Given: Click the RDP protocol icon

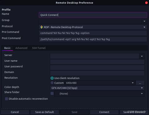Looking at the screenshot, I should pyautogui.click(x=41, y=27).
